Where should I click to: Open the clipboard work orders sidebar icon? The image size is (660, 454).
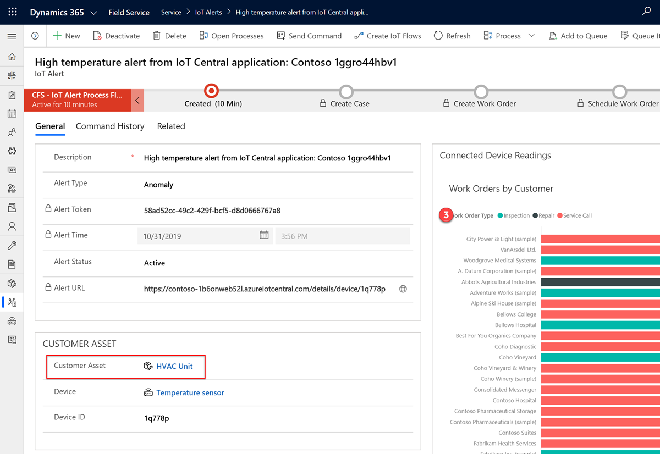(12, 95)
